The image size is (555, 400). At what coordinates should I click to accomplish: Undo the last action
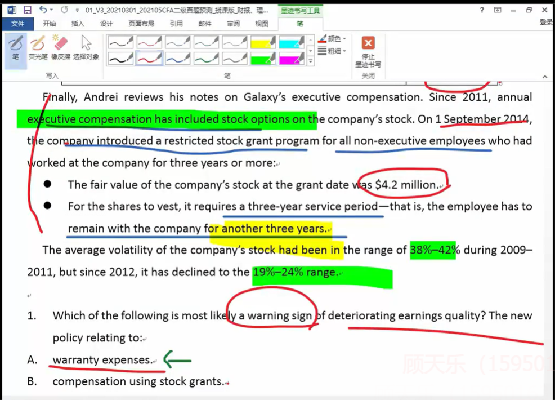point(43,10)
